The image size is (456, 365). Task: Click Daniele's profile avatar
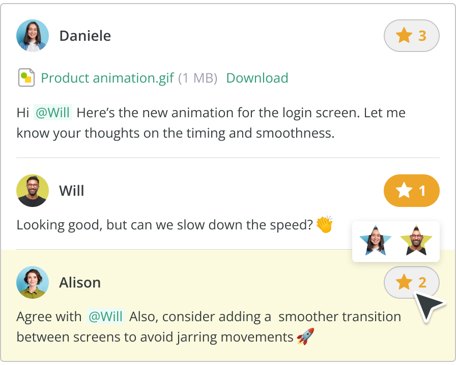coord(33,36)
